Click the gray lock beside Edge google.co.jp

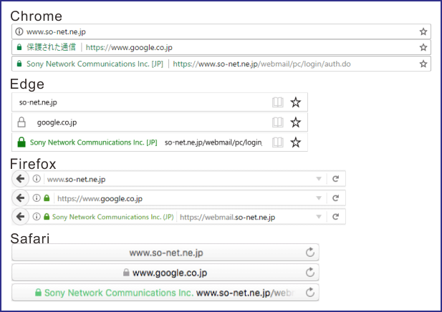[x=21, y=122]
